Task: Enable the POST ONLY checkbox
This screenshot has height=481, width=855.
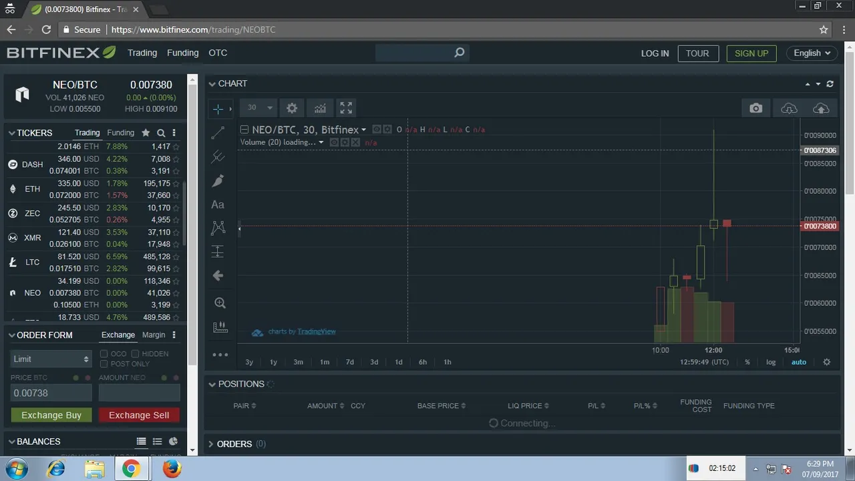Action: click(104, 364)
